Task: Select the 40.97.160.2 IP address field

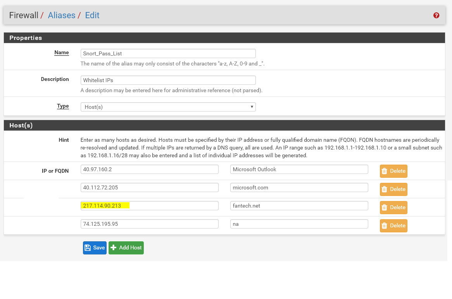Action: (x=149, y=169)
